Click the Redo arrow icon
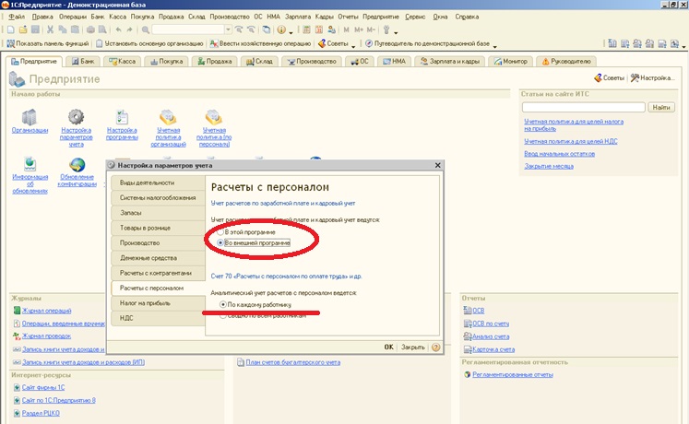This screenshot has width=689, height=424. pyautogui.click(x=130, y=29)
